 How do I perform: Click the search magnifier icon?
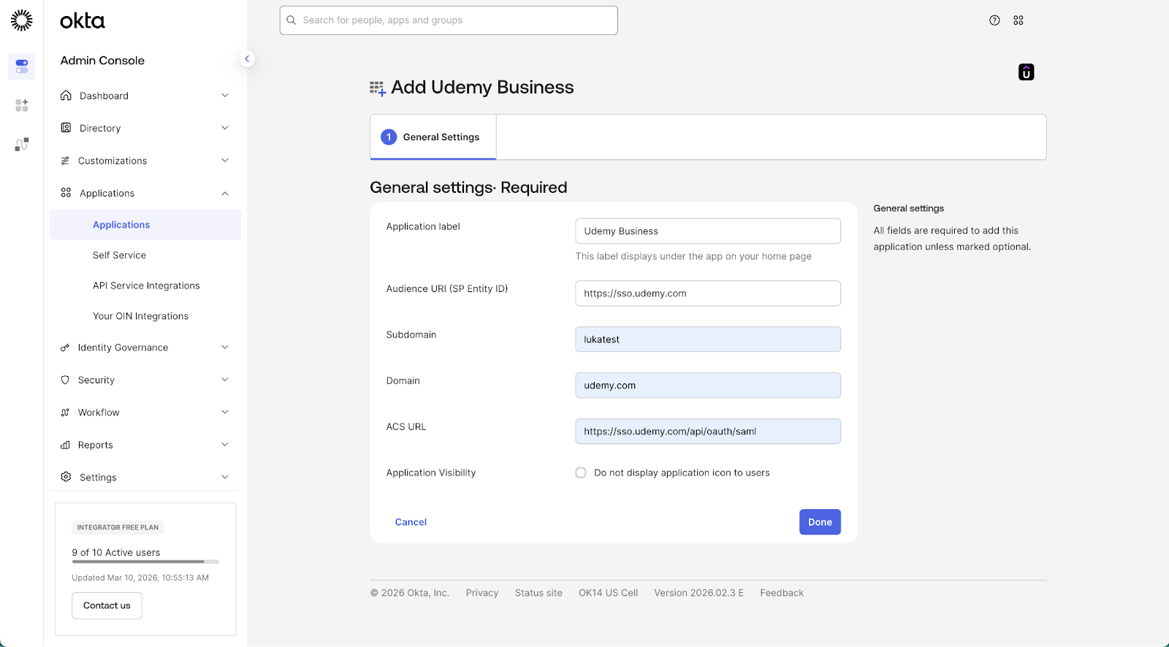(291, 20)
